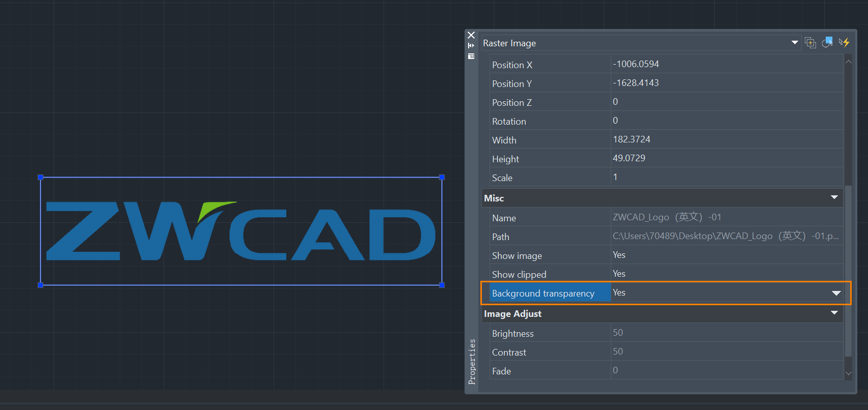
Task: Click the Contrast value 50
Action: pos(618,352)
